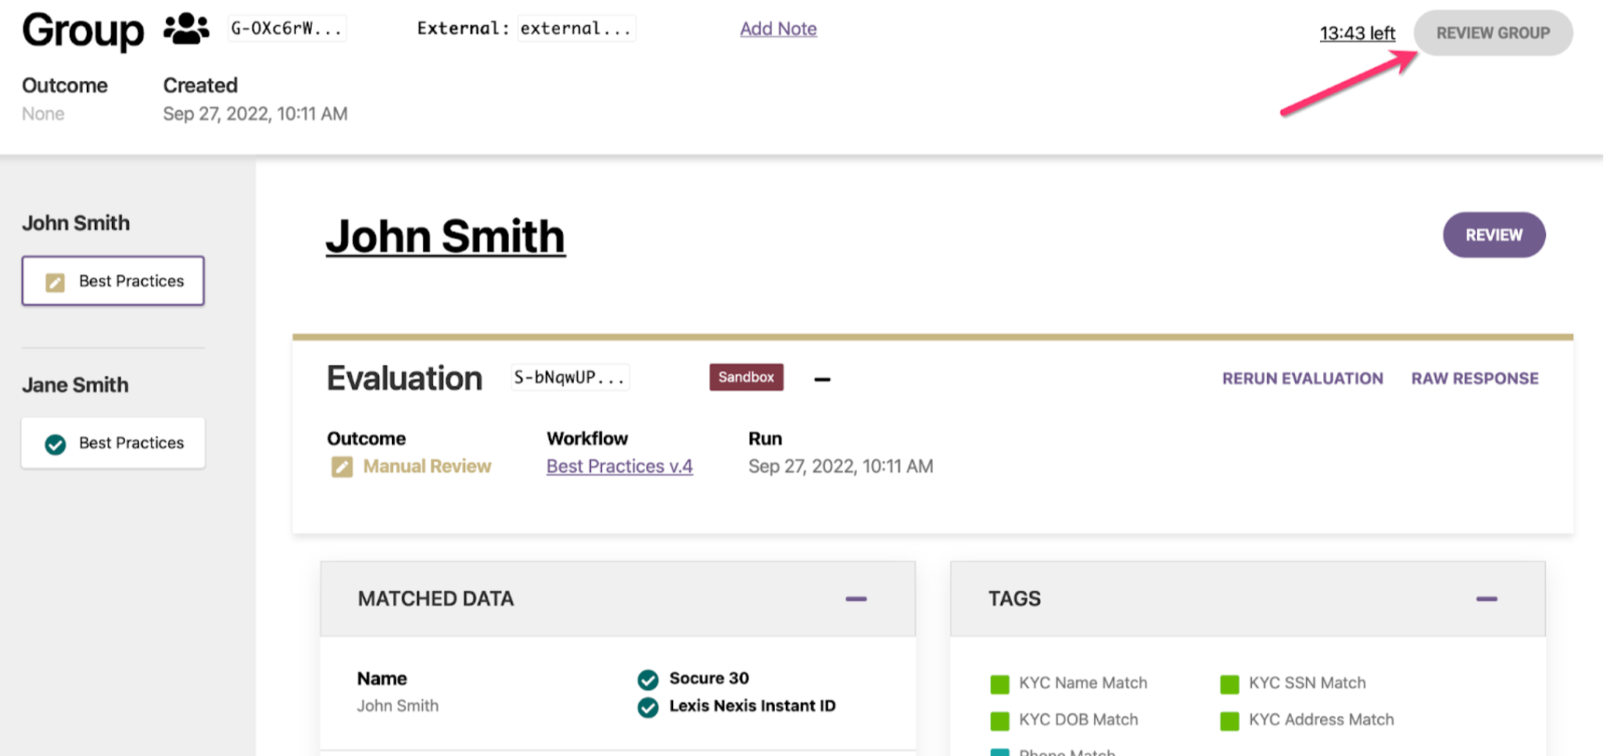The width and height of the screenshot is (1615, 756).
Task: Click the group Outcome value None
Action: [x=43, y=114]
